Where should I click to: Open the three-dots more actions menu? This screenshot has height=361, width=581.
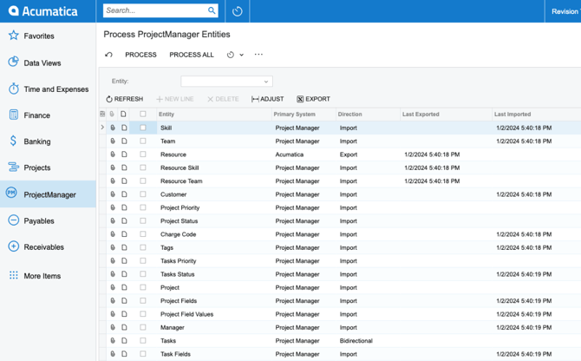click(x=258, y=55)
